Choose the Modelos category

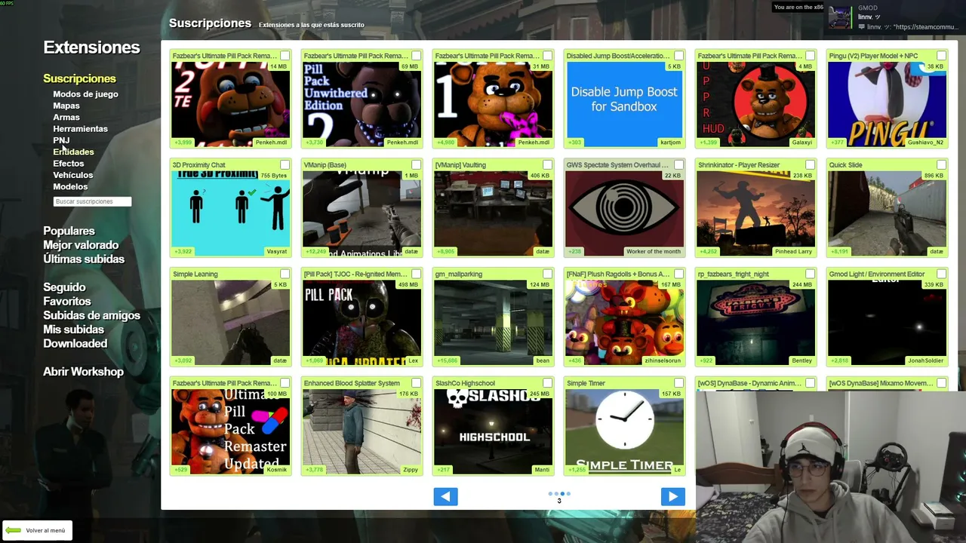(x=70, y=186)
